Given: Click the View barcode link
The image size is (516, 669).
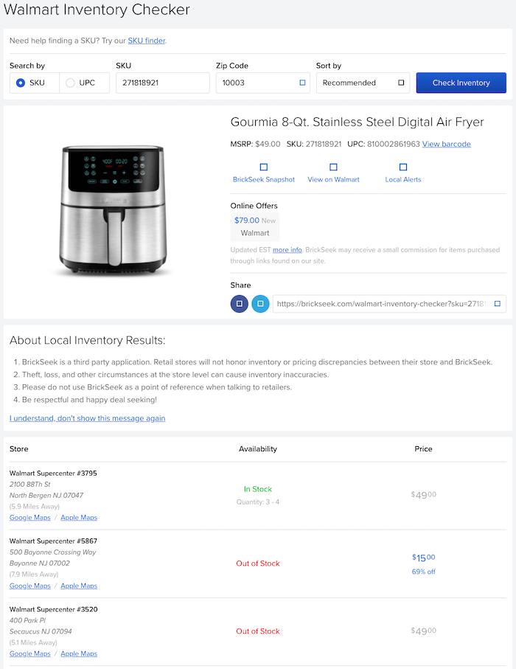Looking at the screenshot, I should [x=446, y=144].
